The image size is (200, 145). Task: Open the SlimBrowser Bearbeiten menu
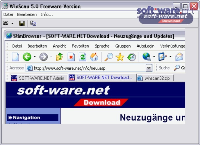pyautogui.click(x=37, y=46)
